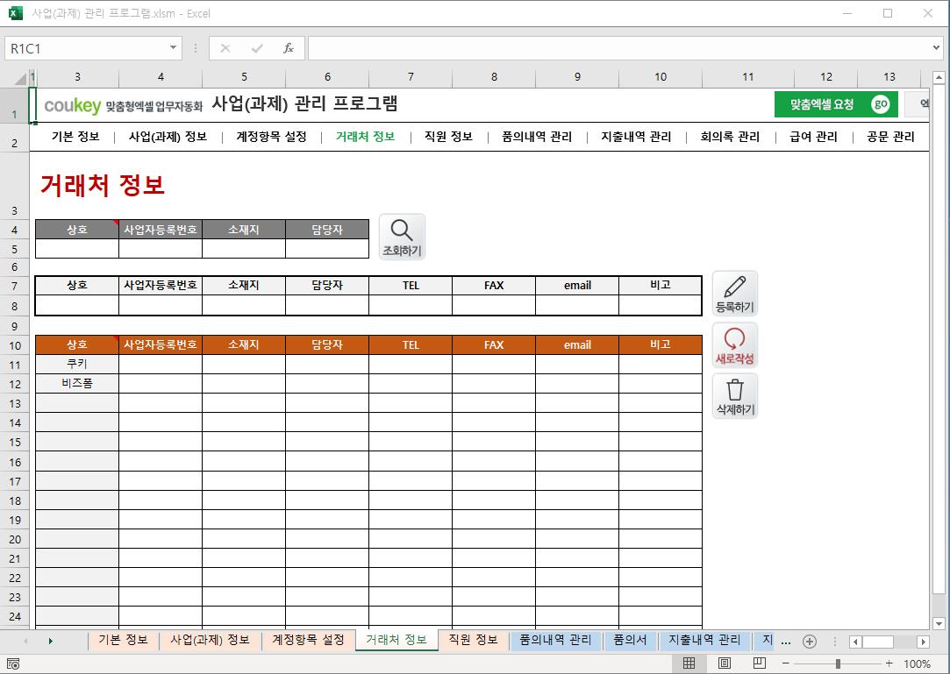Select the 비즈폼 cell in list
Image resolution: width=950 pixels, height=674 pixels.
tap(77, 383)
